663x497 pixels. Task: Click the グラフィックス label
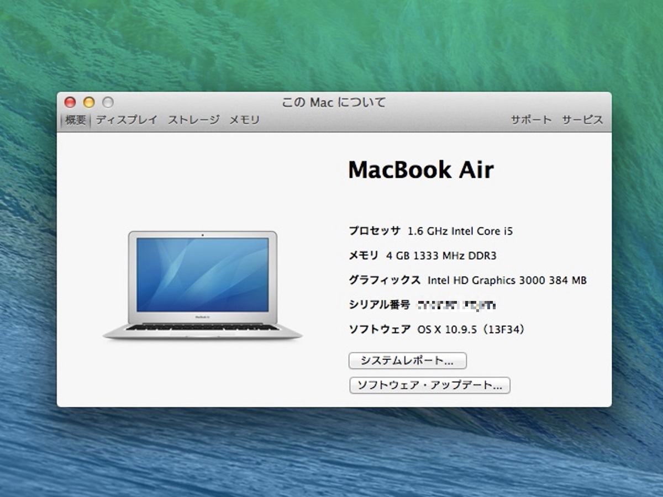click(385, 280)
